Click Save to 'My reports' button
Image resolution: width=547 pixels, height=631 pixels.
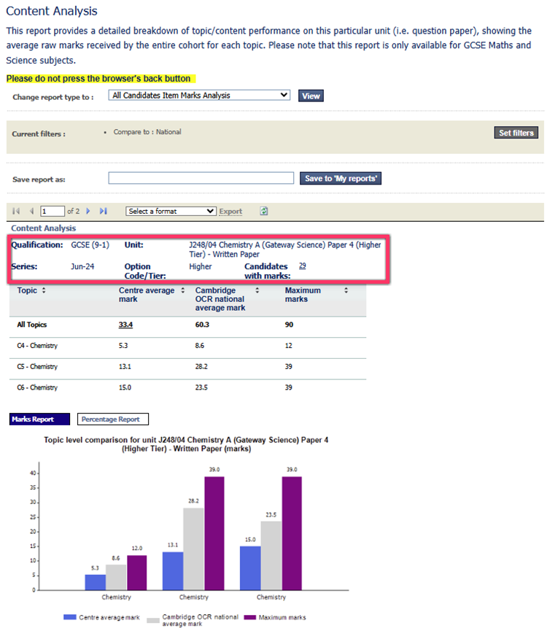click(x=341, y=179)
